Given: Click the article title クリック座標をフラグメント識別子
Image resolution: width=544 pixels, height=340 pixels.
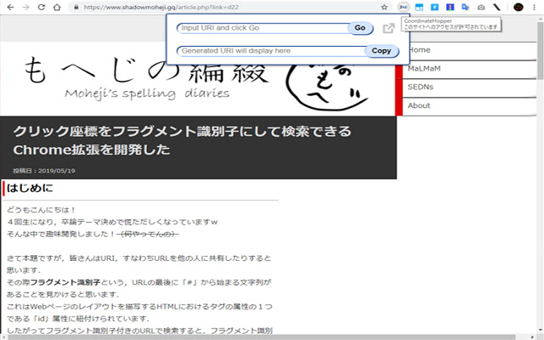Looking at the screenshot, I should 182,140.
